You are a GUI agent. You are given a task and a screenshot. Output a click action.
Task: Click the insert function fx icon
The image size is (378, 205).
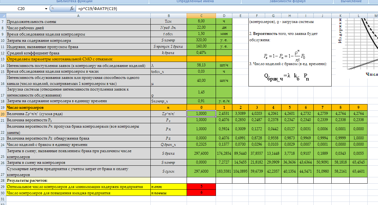(x=72, y=9)
